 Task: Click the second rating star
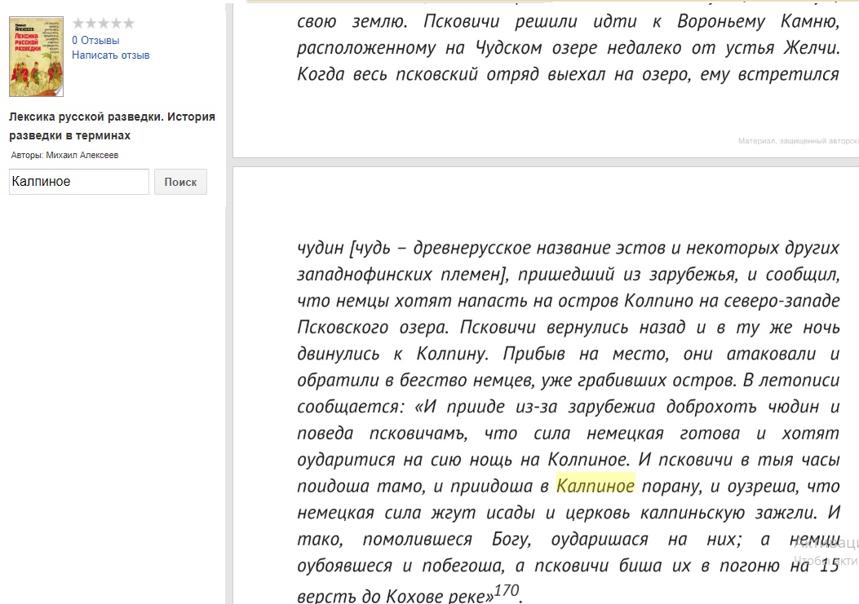click(91, 24)
